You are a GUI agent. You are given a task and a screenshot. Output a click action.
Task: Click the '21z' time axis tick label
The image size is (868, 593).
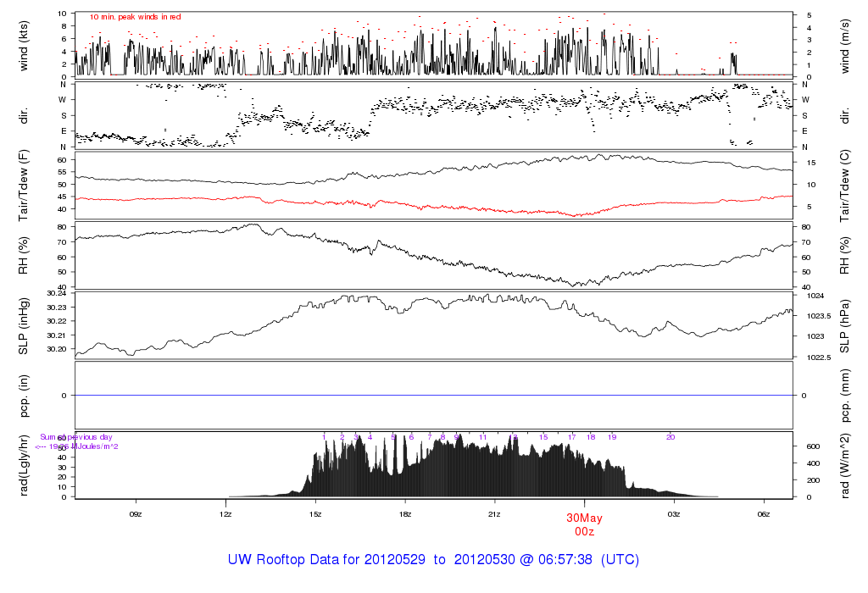point(494,514)
